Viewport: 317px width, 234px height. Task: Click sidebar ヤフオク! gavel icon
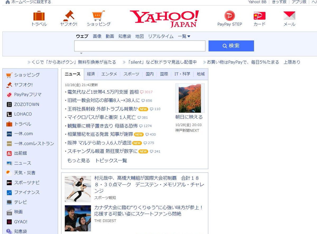pyautogui.click(x=9, y=85)
